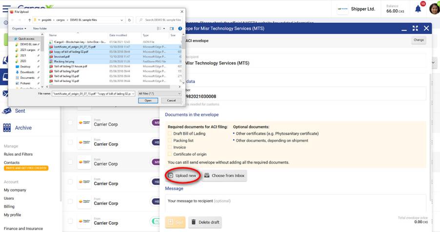The image size is (440, 232).
Task: Select Quick access in the navigation pane
Action: [x=26, y=39]
